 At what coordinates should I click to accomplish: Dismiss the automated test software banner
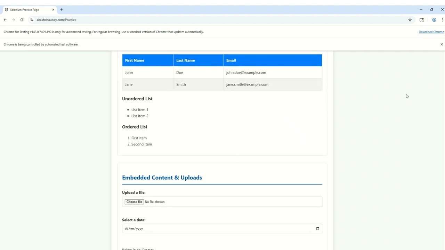tap(442, 44)
